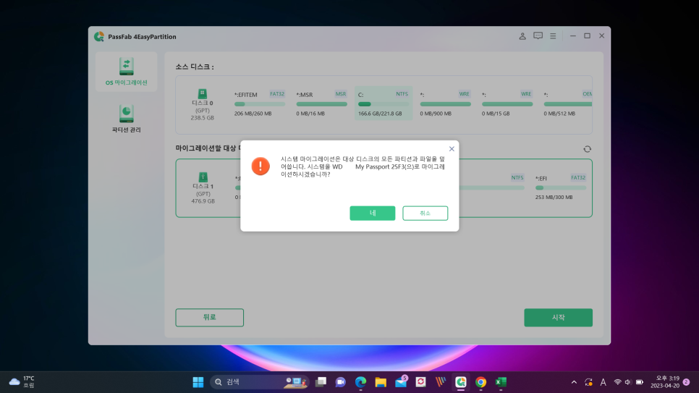Select the 0 MB/900 MB WRE partition
The image size is (699, 393).
click(445, 104)
